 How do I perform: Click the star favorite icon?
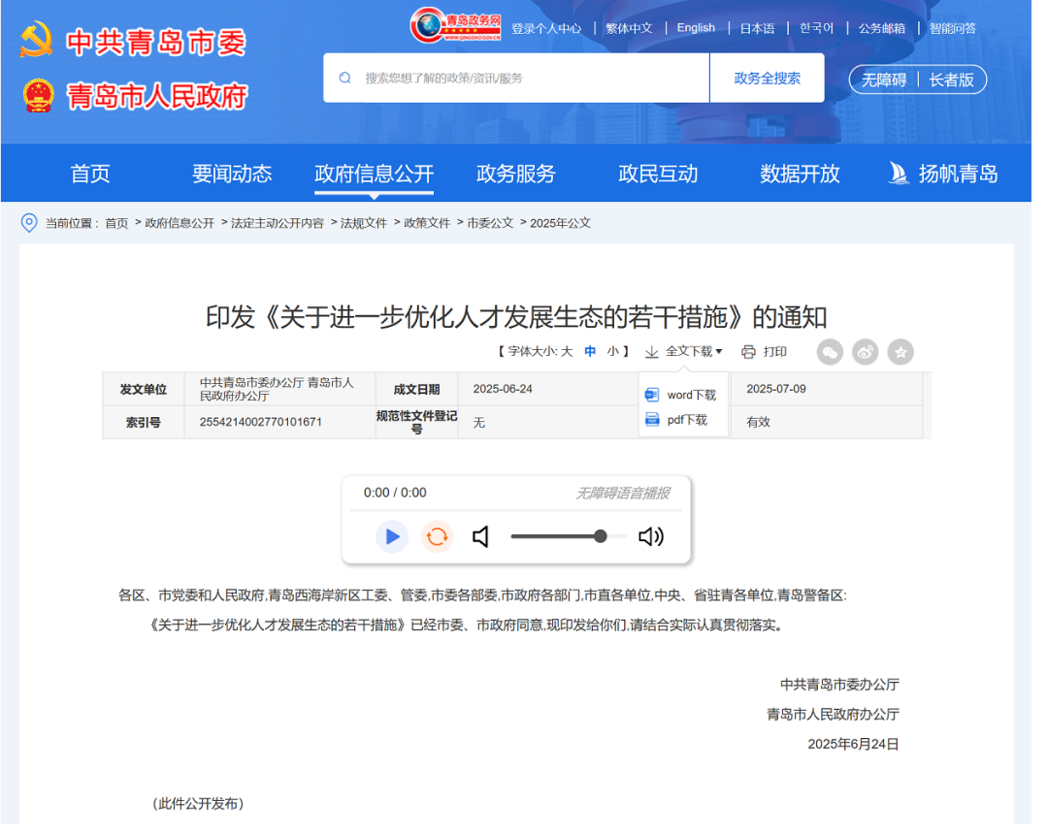pyautogui.click(x=901, y=353)
